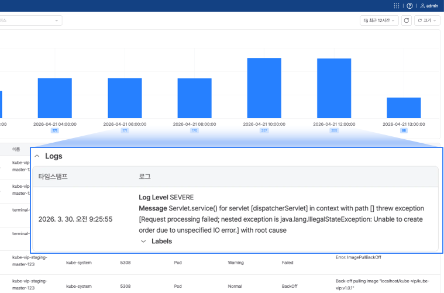The height and width of the screenshot is (293, 444).
Task: Select the bar for 2026-04-21 12:00:00
Action: [x=334, y=88]
